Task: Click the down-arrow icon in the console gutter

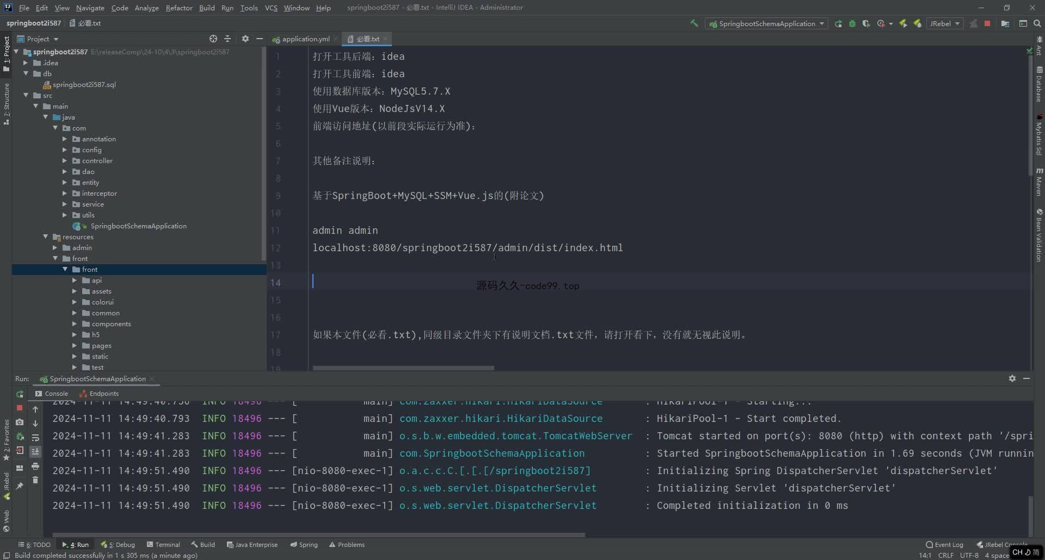Action: point(35,423)
